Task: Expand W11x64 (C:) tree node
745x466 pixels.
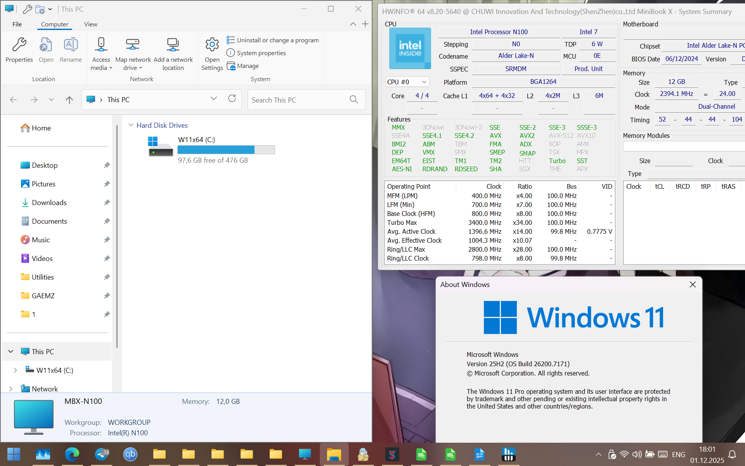Action: 15,370
